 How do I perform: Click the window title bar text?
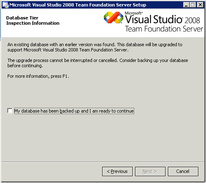tap(78, 5)
